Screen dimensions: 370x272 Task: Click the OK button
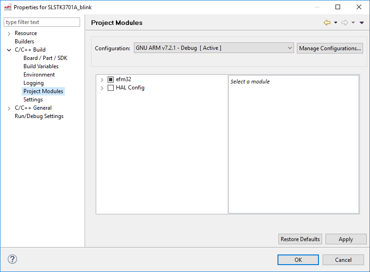pyautogui.click(x=298, y=260)
